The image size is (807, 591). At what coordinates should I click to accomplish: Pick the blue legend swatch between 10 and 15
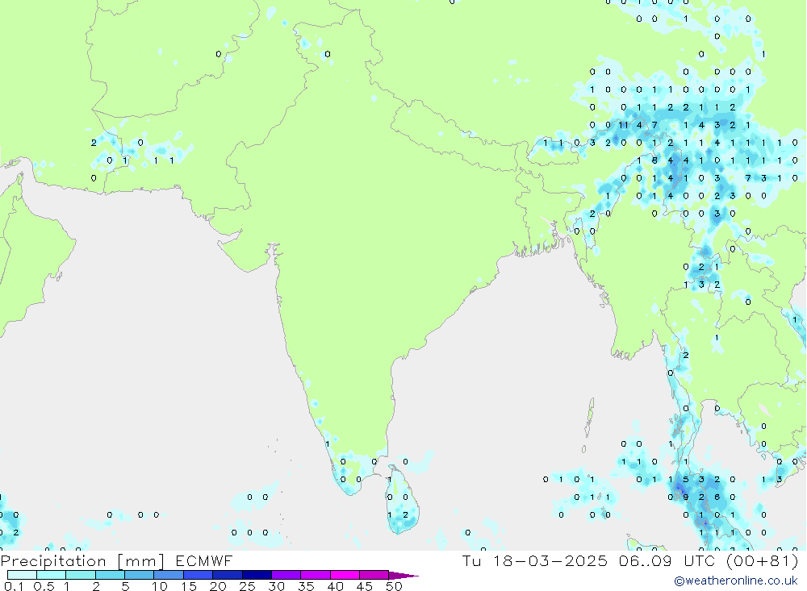point(169,575)
